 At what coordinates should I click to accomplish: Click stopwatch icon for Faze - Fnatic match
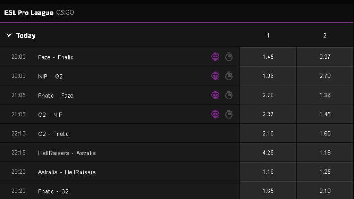[229, 57]
